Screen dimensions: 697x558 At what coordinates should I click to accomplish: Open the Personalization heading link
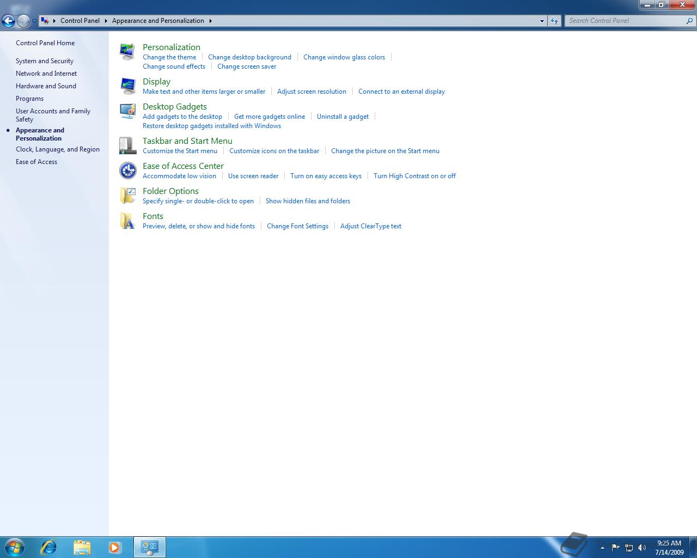tap(172, 47)
